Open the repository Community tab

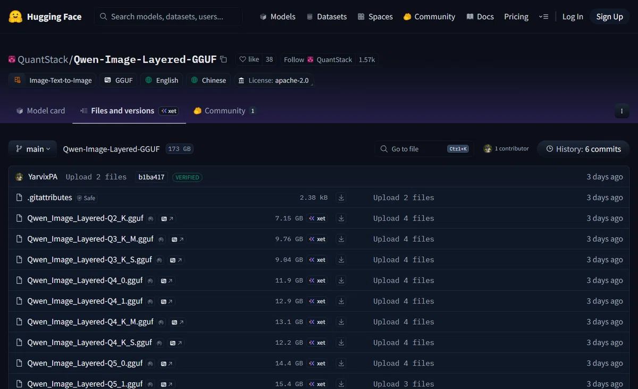pyautogui.click(x=224, y=111)
